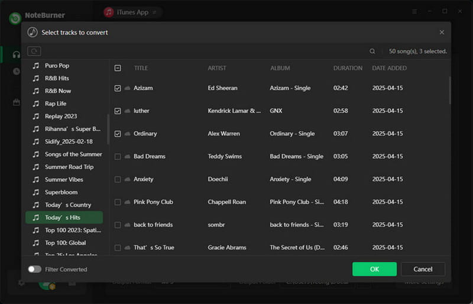
Task: Select the GNX album cell
Action: [276, 111]
